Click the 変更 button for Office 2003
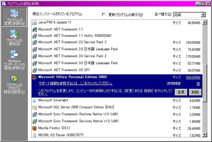The width and height of the screenshot is (212, 142). tap(181, 92)
